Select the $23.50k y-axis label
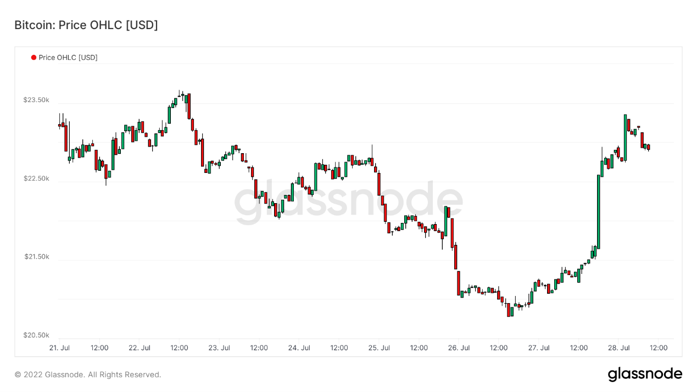Screen dimensions: 697x392 [36, 100]
